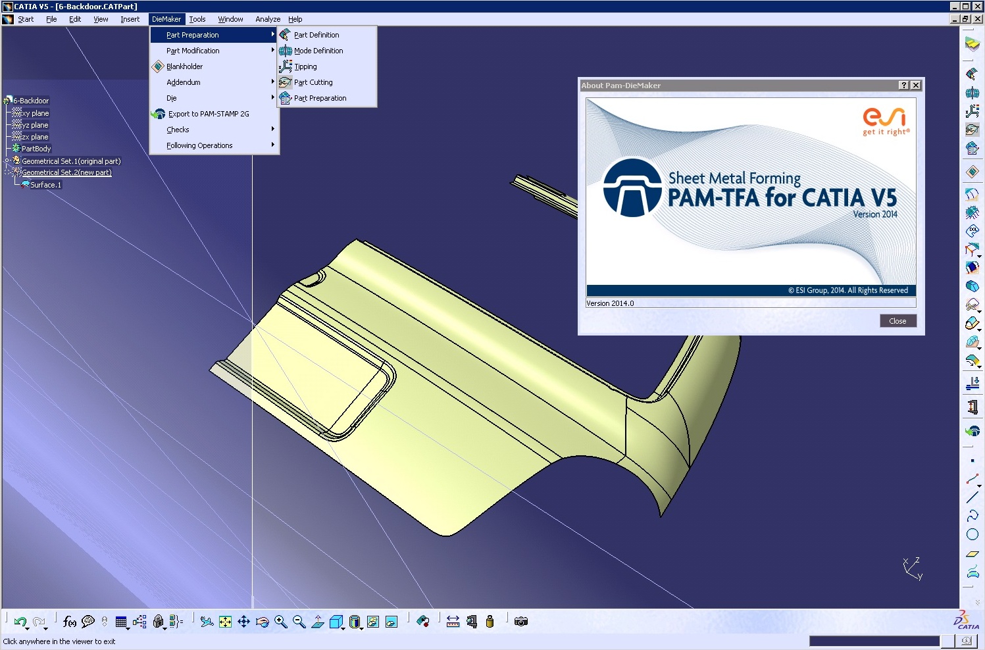Image resolution: width=985 pixels, height=650 pixels.
Task: Click the Blankholder diamond icon in right toolbar
Action: pyautogui.click(x=972, y=172)
